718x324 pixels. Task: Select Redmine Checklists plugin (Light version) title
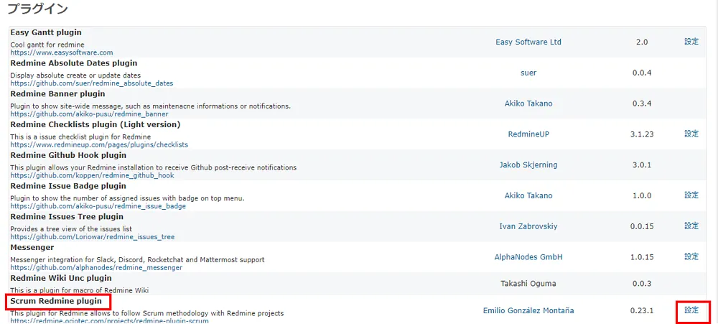(95, 125)
